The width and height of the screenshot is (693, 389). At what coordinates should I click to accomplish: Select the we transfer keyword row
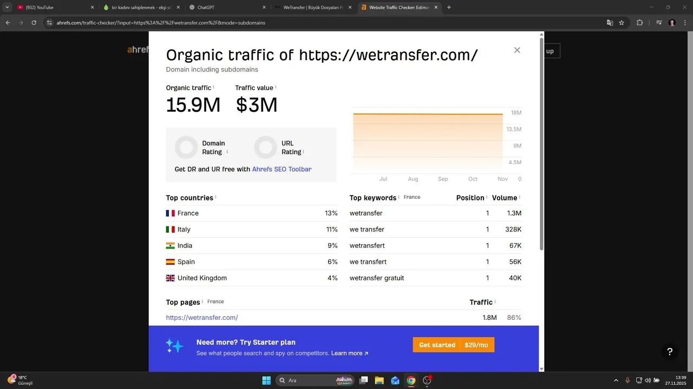pyautogui.click(x=436, y=230)
